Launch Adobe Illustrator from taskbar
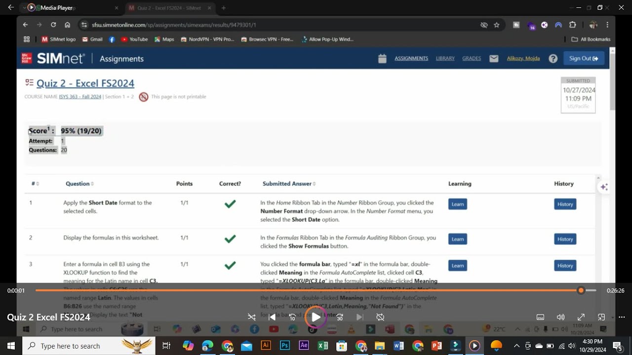 (266, 346)
